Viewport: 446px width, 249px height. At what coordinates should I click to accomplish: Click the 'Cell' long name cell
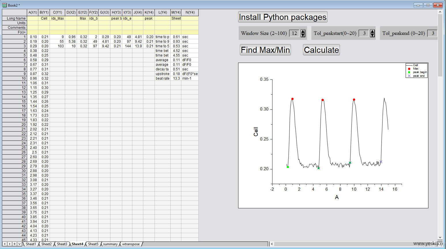tap(44, 18)
